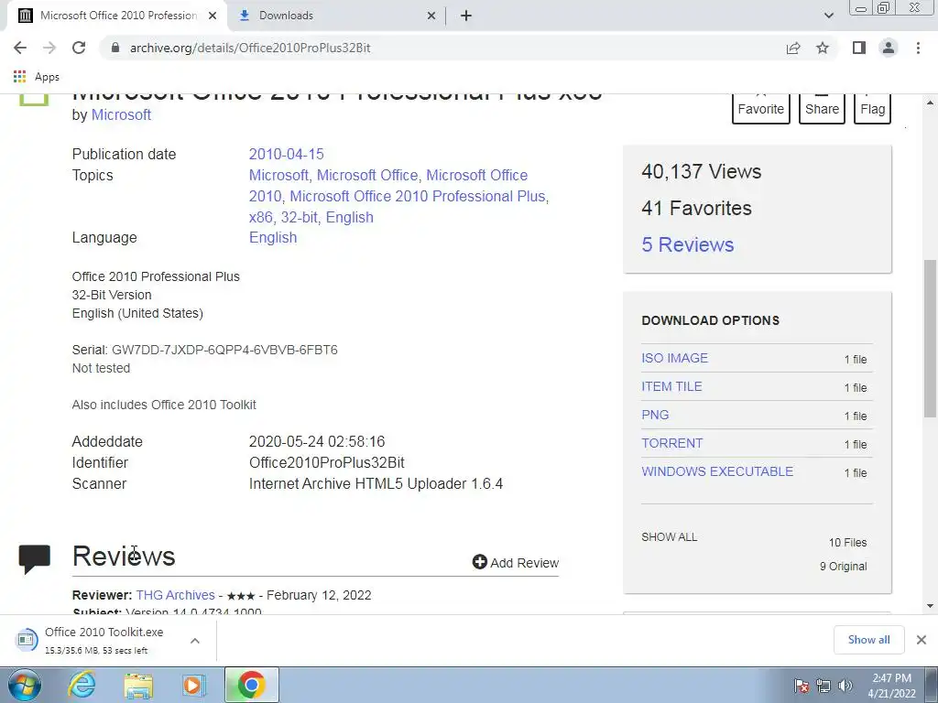Open the Microsoft author link

tap(121, 114)
